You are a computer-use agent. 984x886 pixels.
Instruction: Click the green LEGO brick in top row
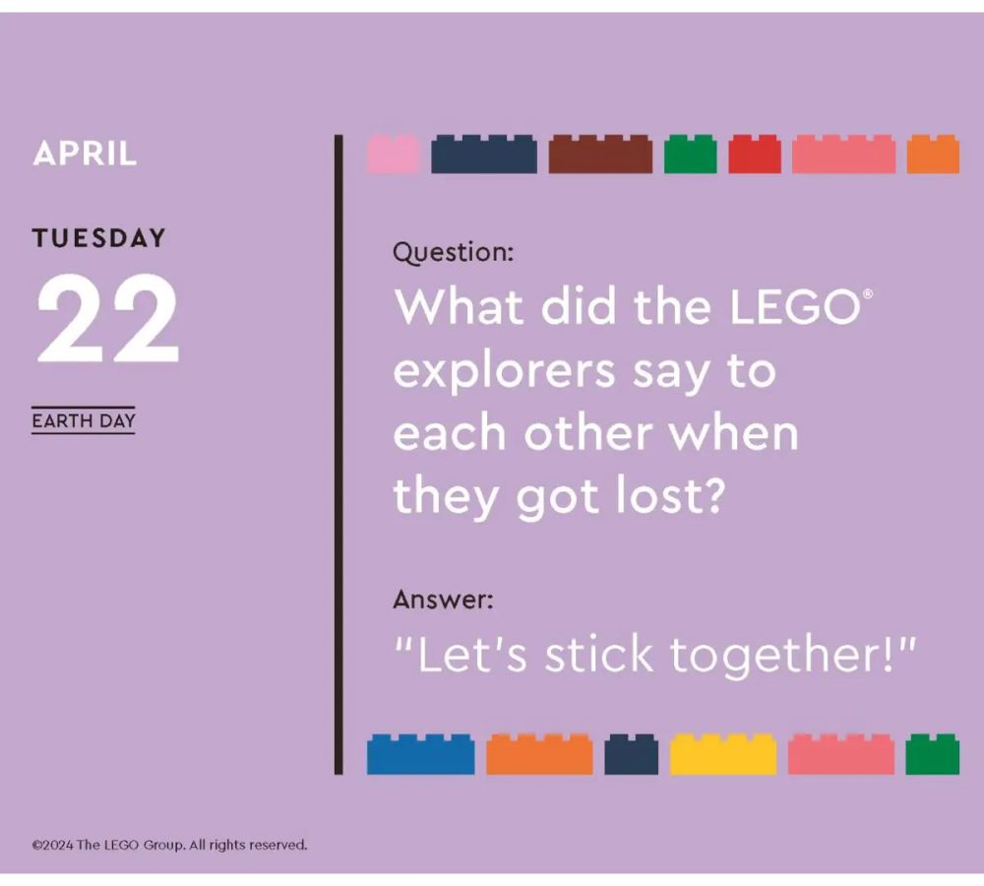[691, 154]
